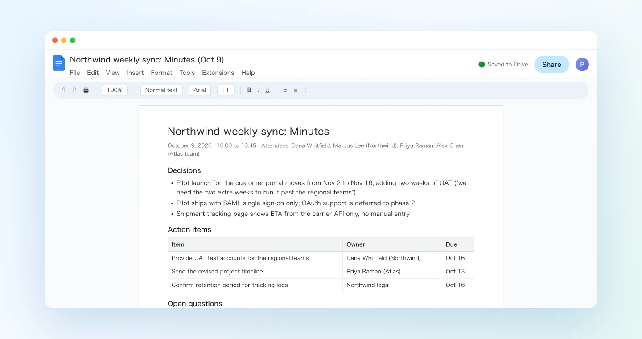Open the Arial font dropdown
The width and height of the screenshot is (642, 339).
[200, 90]
